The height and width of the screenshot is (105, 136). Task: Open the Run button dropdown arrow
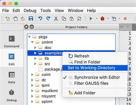pyautogui.click(x=97, y=18)
